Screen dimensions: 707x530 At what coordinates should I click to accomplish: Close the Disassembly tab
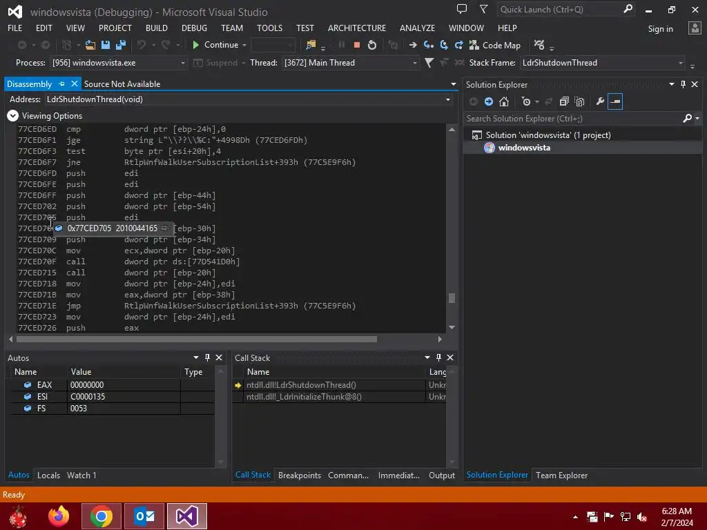pyautogui.click(x=75, y=84)
